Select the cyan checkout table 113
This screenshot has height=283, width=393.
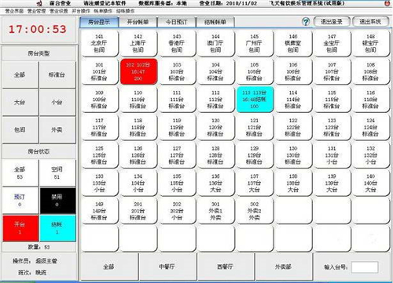click(255, 100)
